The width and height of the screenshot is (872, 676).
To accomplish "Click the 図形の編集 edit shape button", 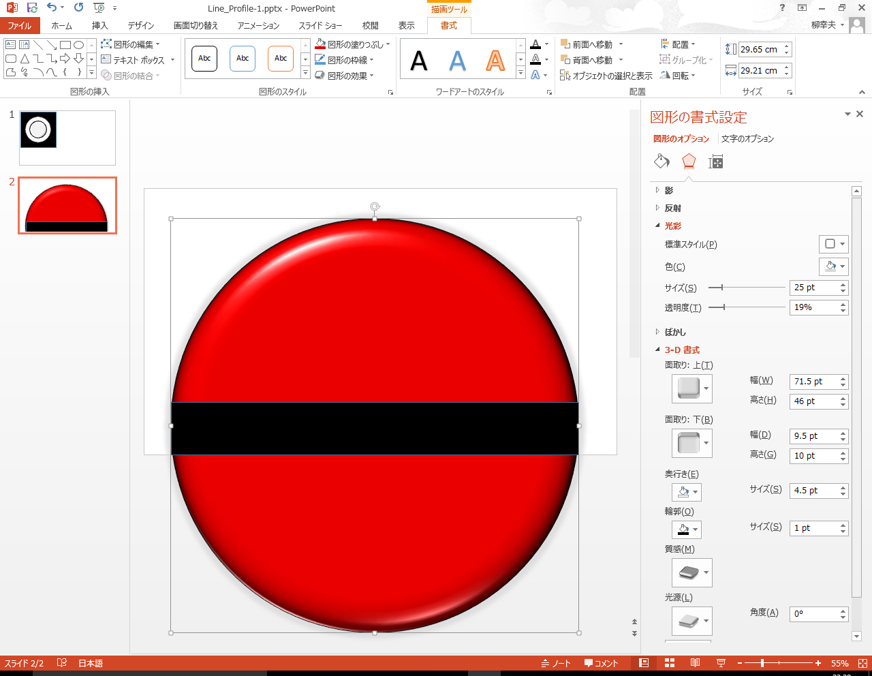I will tap(130, 44).
